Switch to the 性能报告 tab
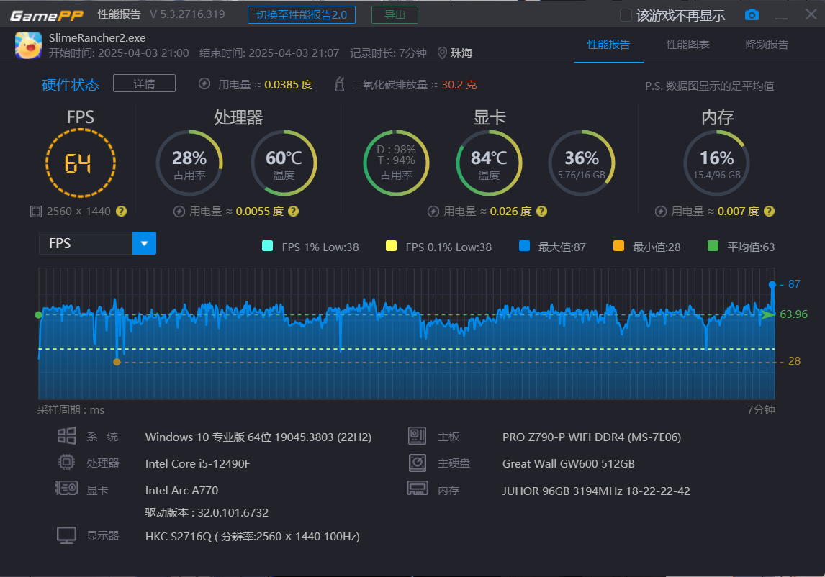This screenshot has width=825, height=577. (608, 45)
